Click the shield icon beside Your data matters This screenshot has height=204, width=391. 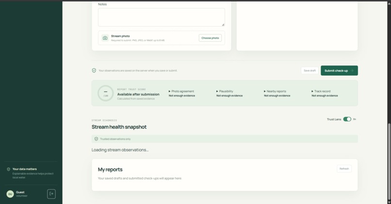(8, 169)
